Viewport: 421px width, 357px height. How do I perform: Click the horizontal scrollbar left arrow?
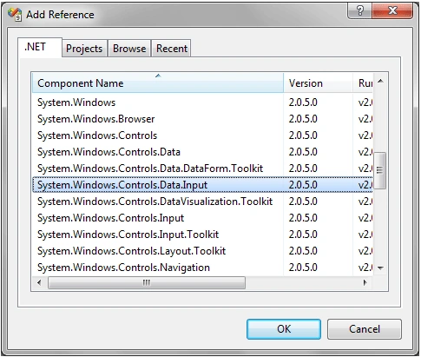click(x=39, y=282)
